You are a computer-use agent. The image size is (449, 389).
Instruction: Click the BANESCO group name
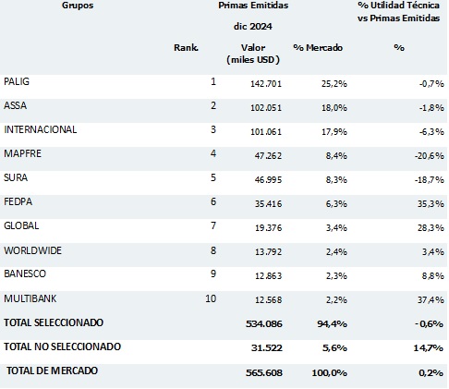point(25,274)
